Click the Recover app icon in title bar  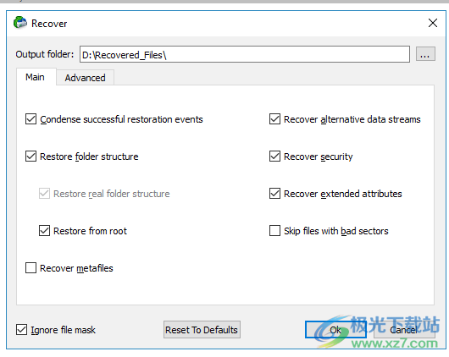[x=20, y=23]
